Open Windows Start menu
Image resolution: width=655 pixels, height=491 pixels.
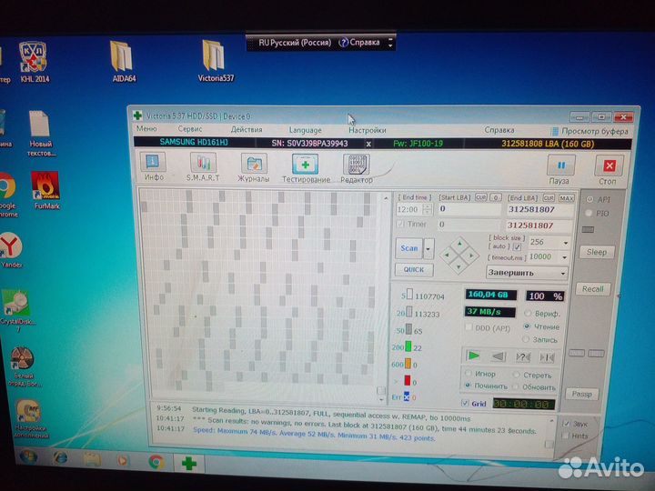28,457
